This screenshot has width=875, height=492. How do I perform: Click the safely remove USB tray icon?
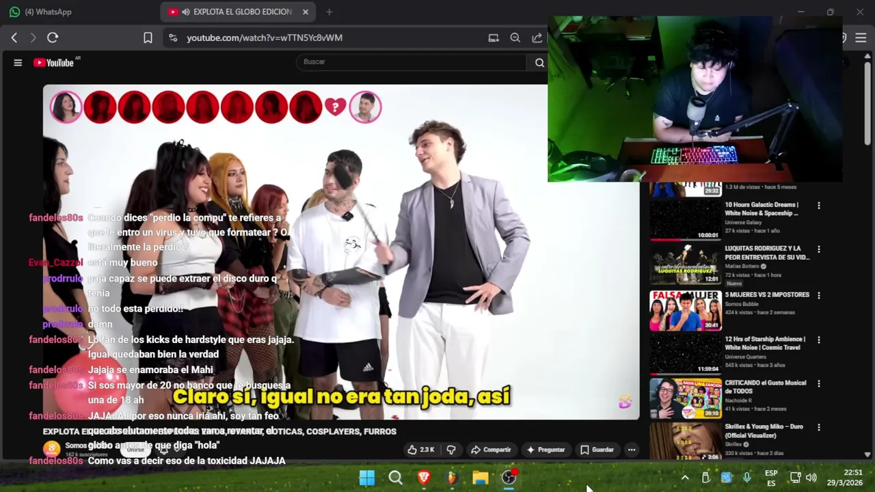(x=706, y=478)
